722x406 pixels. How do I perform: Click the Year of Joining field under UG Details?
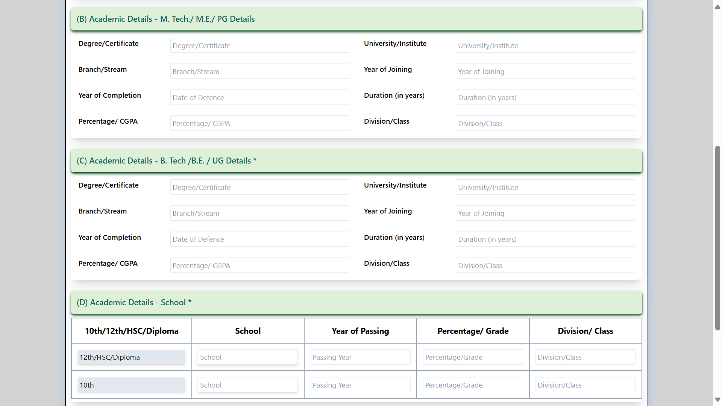[x=545, y=213]
